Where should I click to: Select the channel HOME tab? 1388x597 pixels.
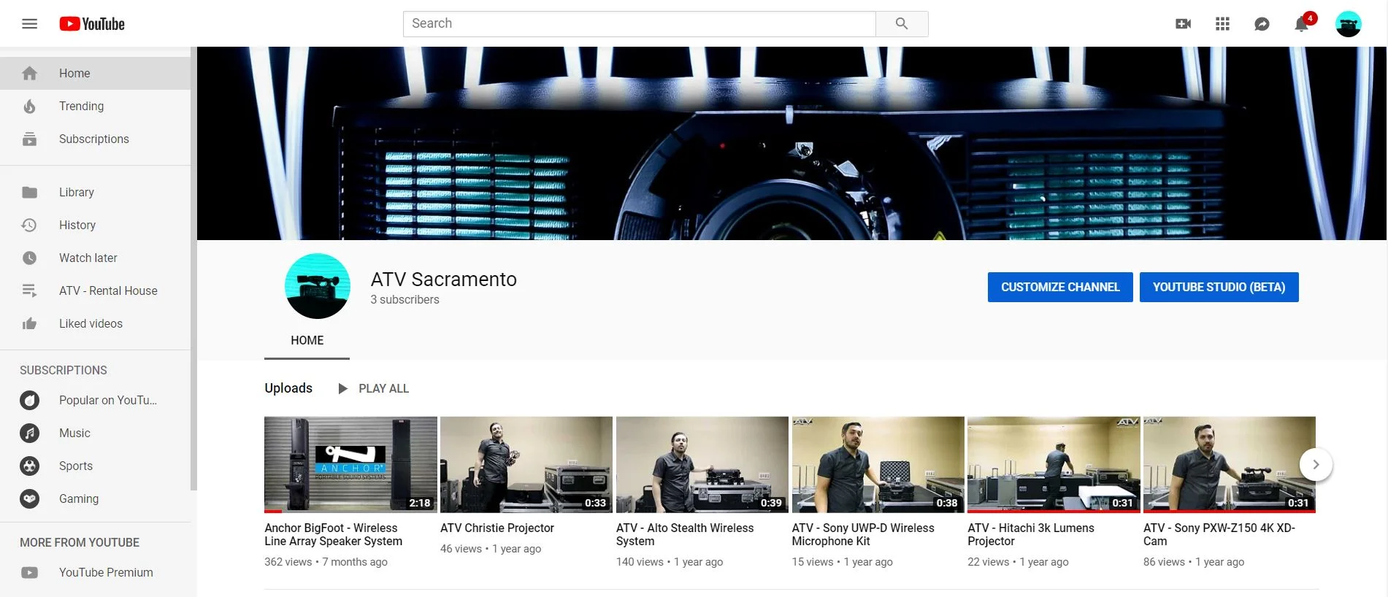point(307,341)
